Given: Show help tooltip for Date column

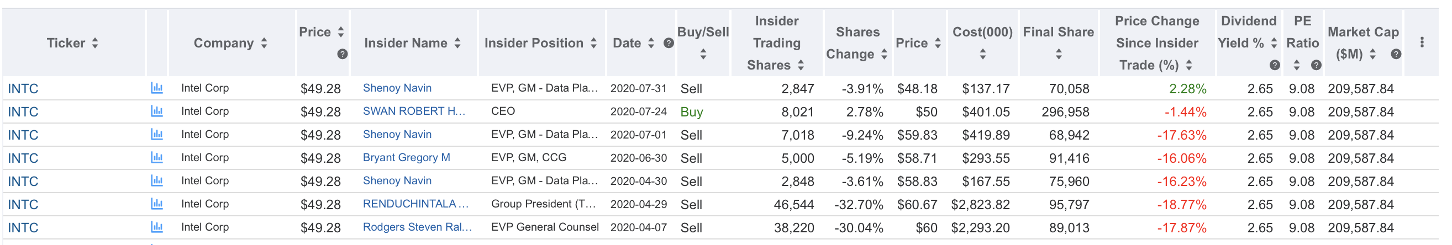Looking at the screenshot, I should (669, 43).
